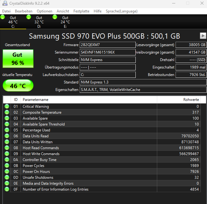Image resolution: width=207 pixels, height=204 pixels.
Task: Open the Bearbeiten menu
Action: pos(24,11)
